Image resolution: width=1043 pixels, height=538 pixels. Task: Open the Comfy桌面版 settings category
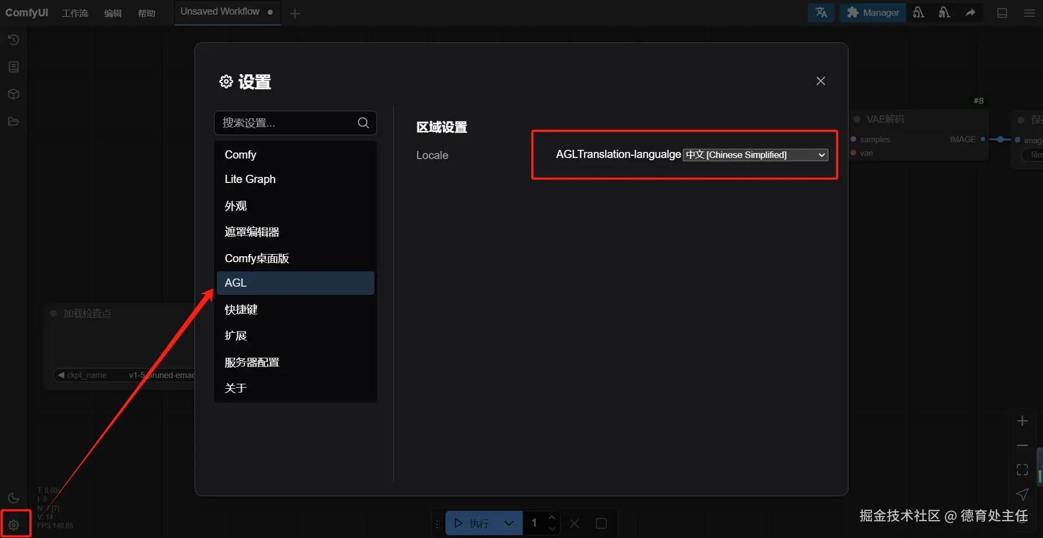[296, 258]
